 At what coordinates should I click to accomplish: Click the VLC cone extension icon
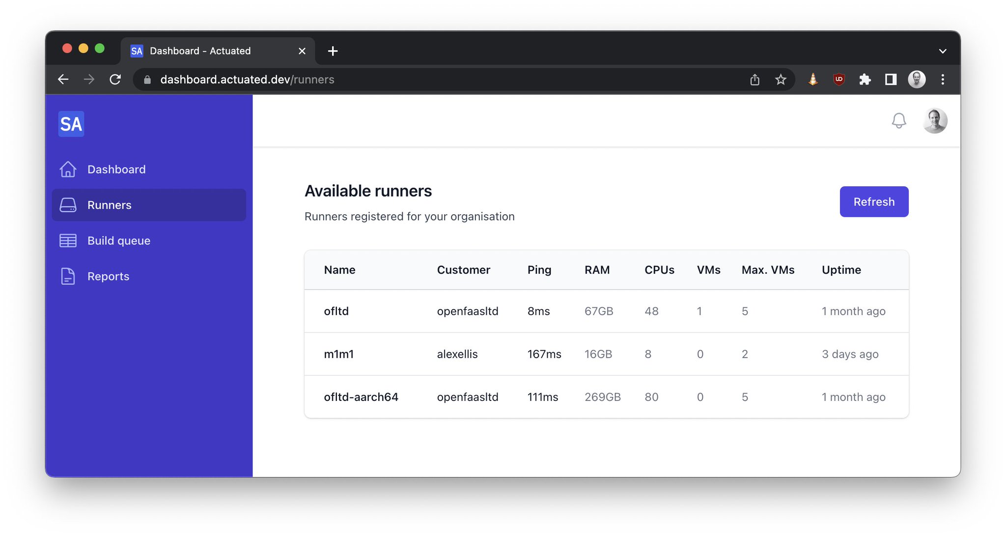tap(813, 79)
